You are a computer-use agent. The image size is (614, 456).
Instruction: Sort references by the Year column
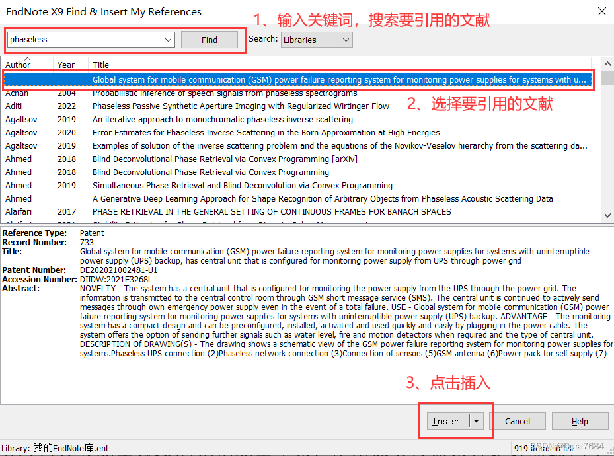pos(66,65)
